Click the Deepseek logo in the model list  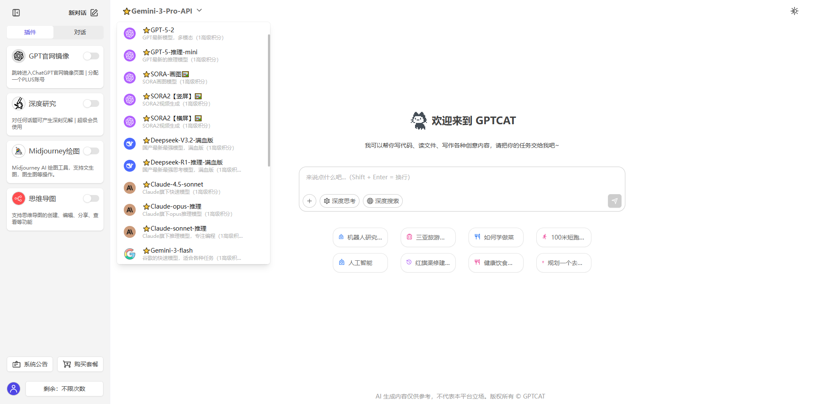[129, 144]
